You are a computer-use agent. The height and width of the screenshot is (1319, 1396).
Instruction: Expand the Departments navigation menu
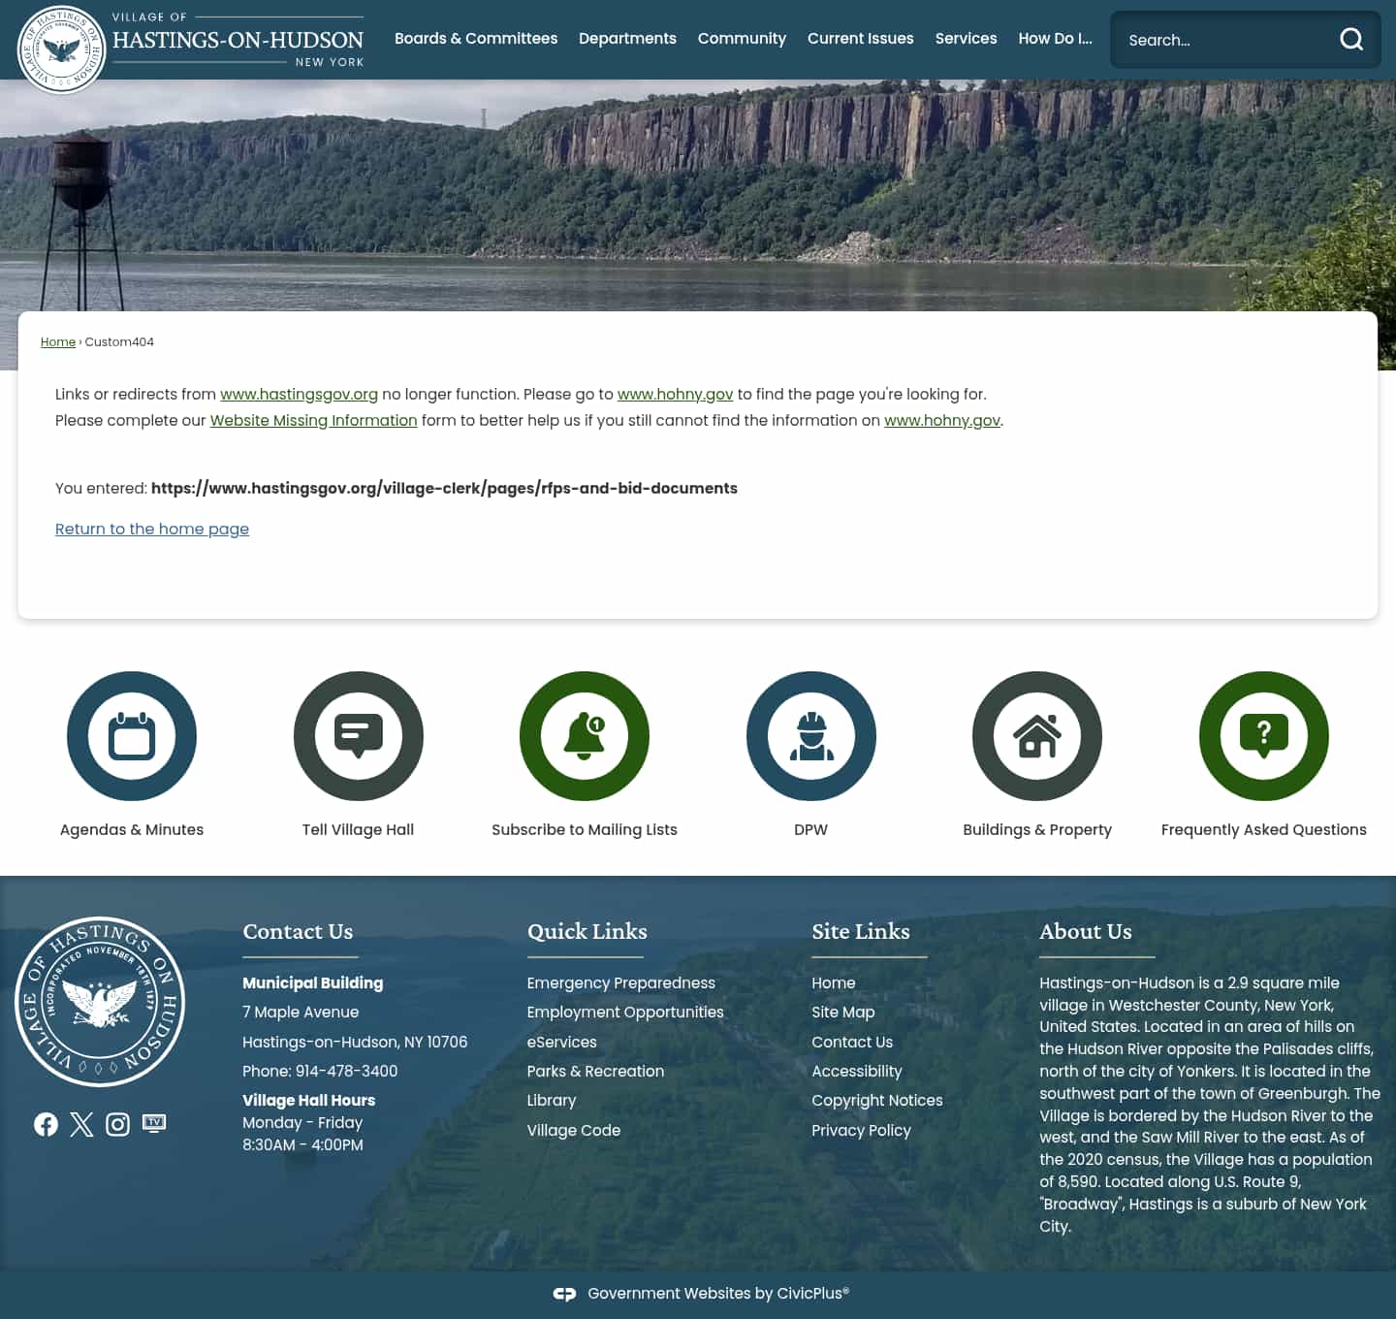point(627,39)
